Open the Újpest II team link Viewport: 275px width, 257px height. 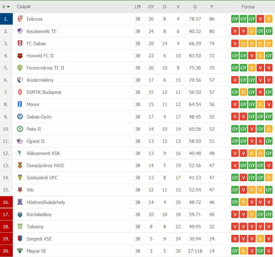35,141
